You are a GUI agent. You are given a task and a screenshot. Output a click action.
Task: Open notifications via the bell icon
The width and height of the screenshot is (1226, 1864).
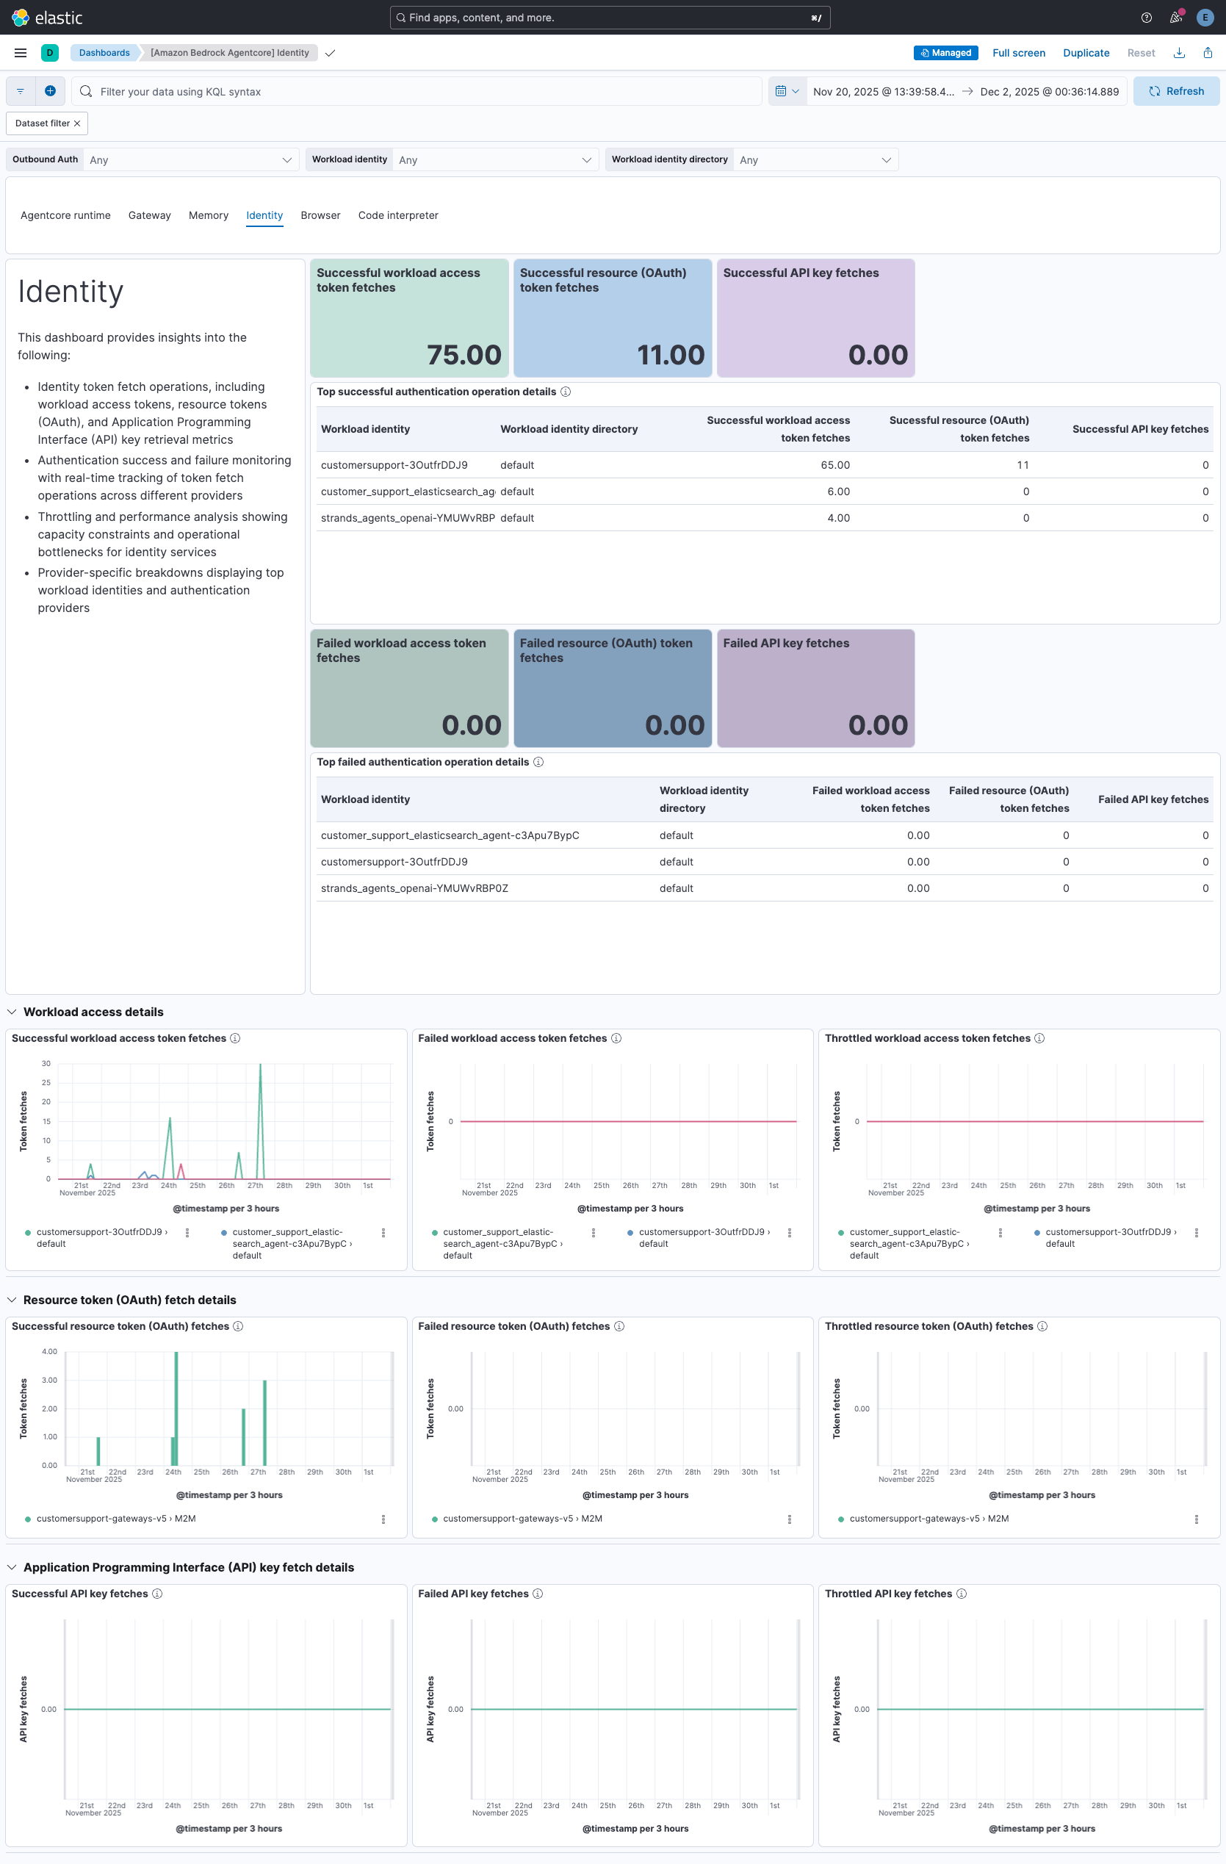pos(1175,17)
